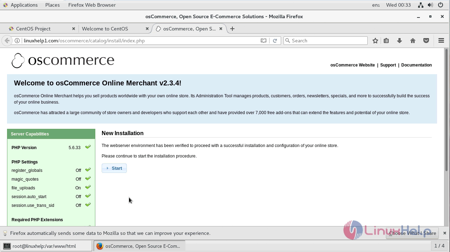
Task: Open the osCommerce Website link
Action: coord(353,65)
